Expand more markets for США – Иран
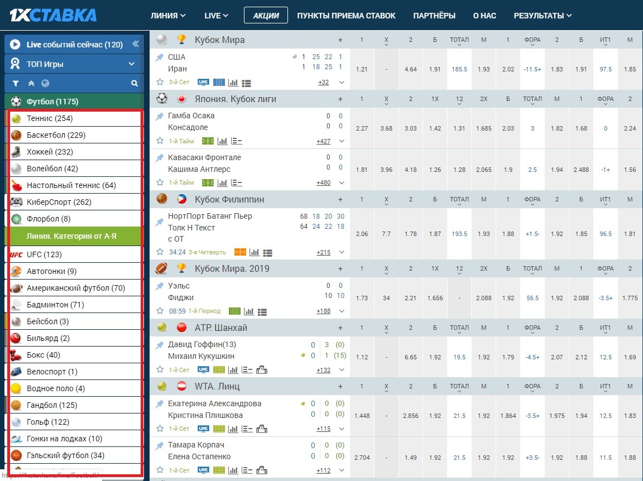Viewport: 643px width, 481px height. click(x=342, y=83)
